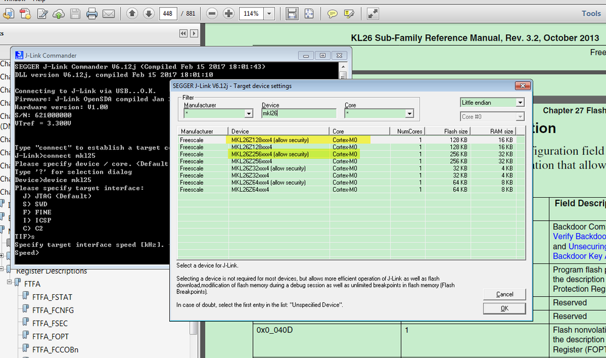
Task: Switch the PDF to read mode
Action: (x=373, y=13)
